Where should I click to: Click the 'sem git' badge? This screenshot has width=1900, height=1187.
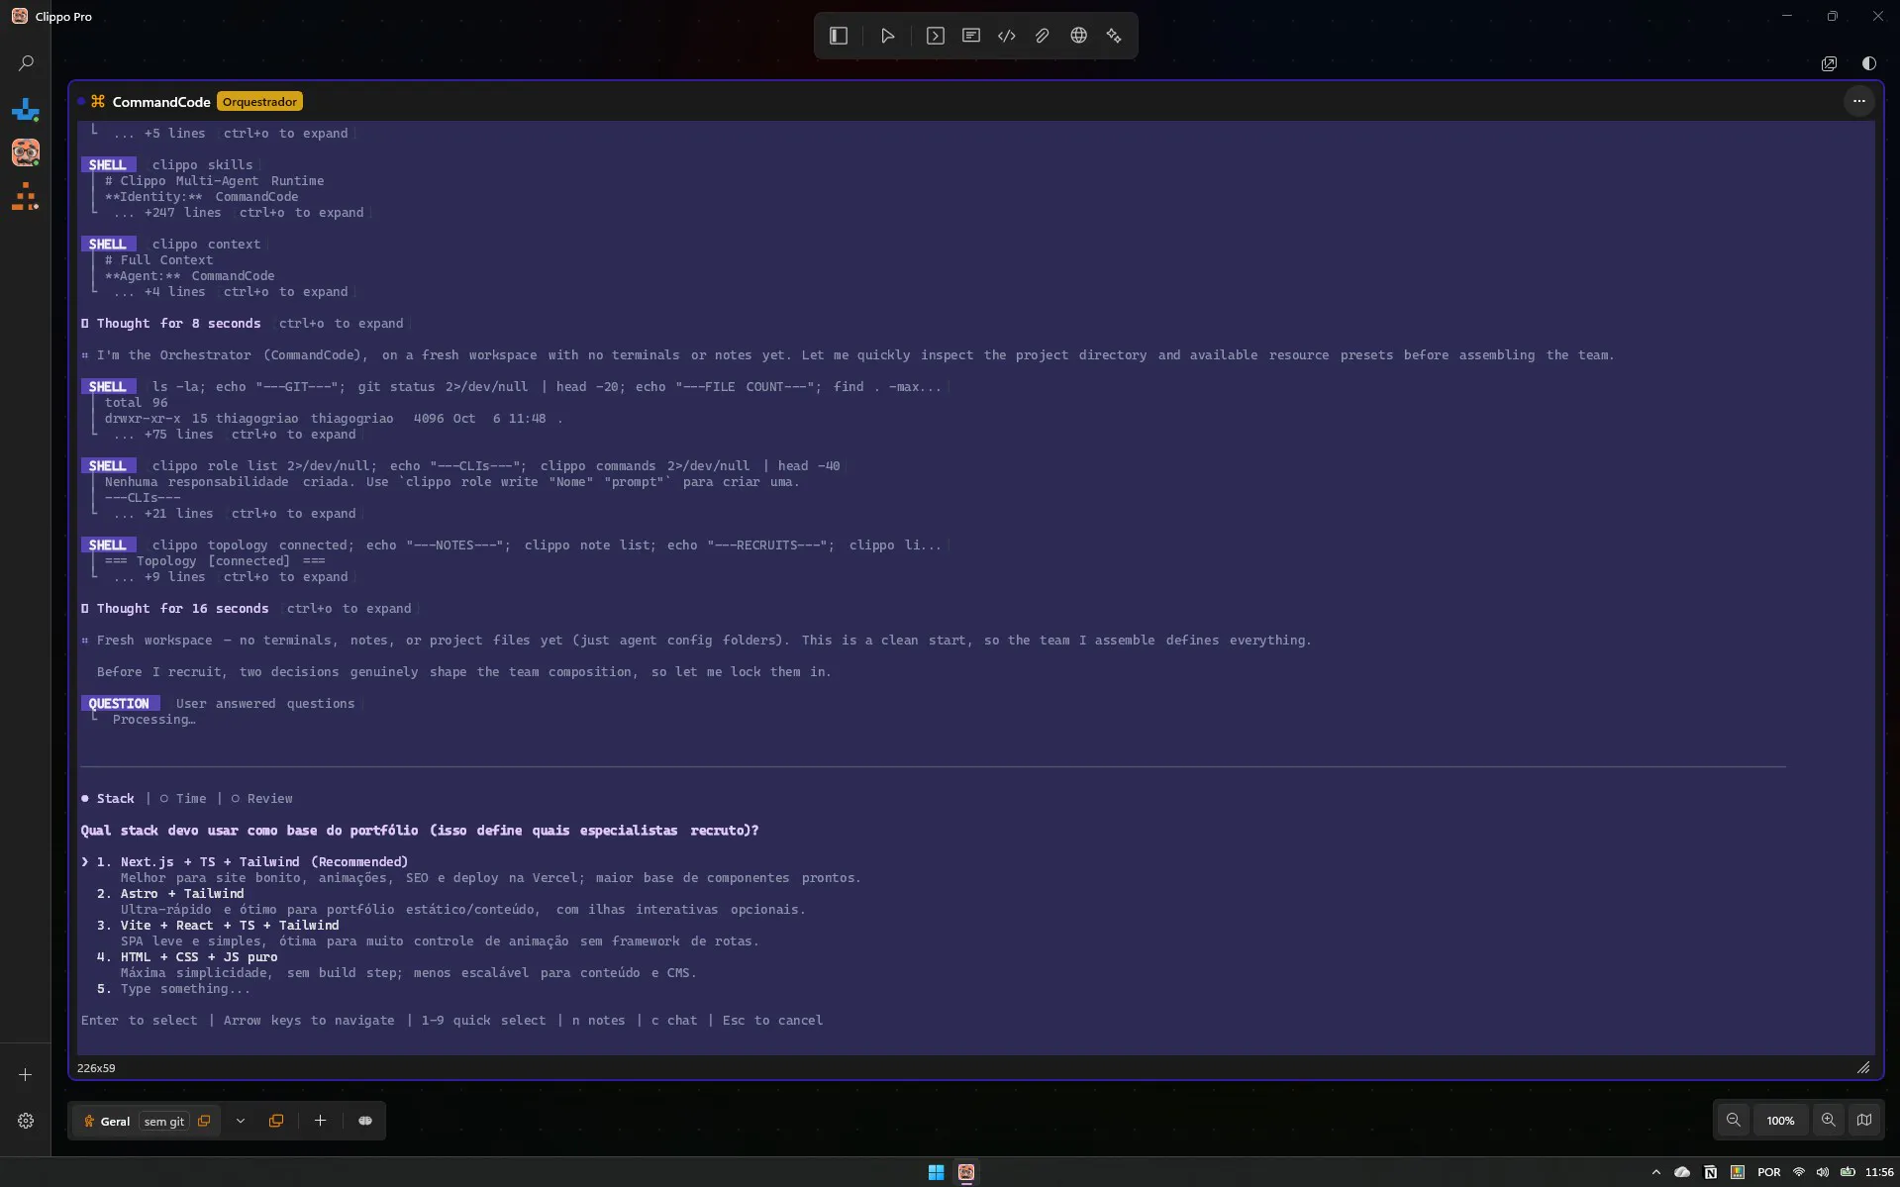[x=164, y=1122]
